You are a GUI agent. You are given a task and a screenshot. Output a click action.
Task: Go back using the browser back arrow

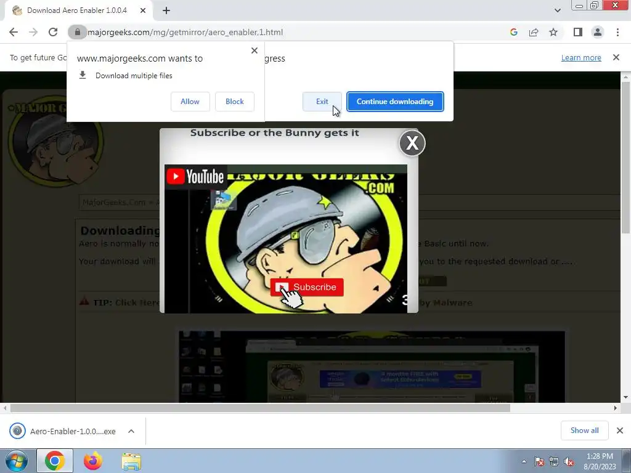(x=14, y=32)
